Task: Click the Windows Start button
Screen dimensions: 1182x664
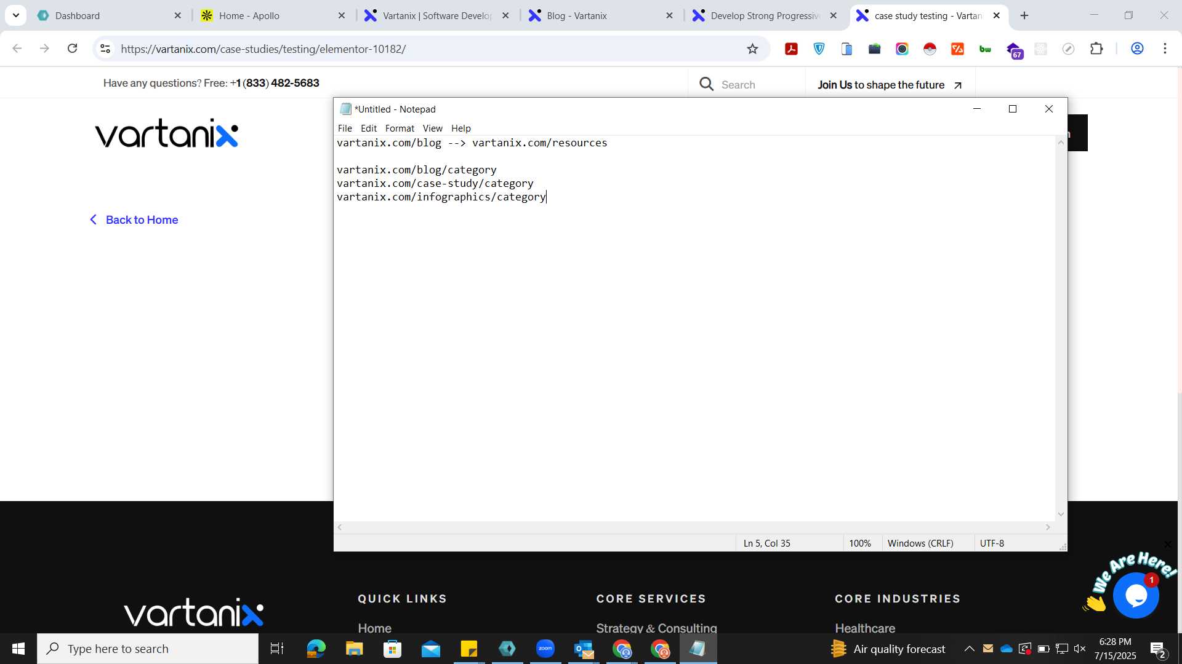Action: [18, 649]
